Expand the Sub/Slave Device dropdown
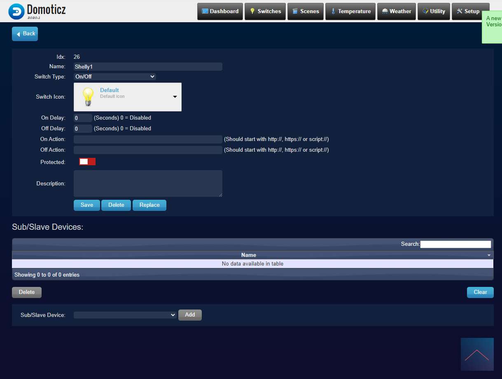 click(x=125, y=315)
